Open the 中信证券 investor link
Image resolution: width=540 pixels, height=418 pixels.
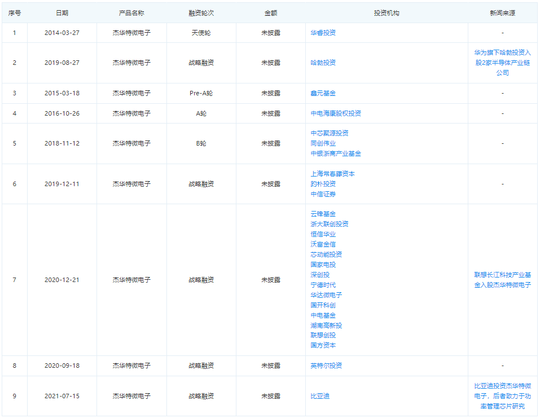[323, 194]
